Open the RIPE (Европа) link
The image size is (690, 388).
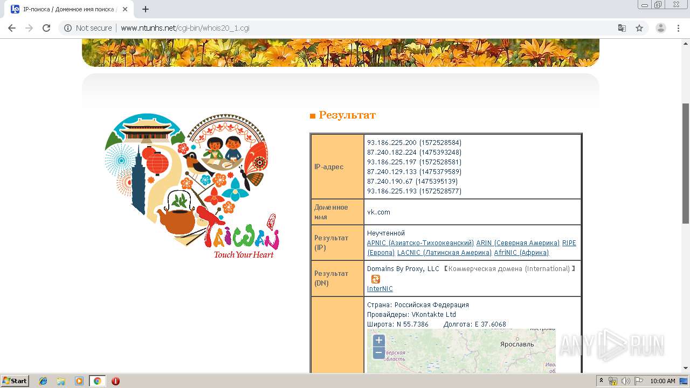coord(569,243)
